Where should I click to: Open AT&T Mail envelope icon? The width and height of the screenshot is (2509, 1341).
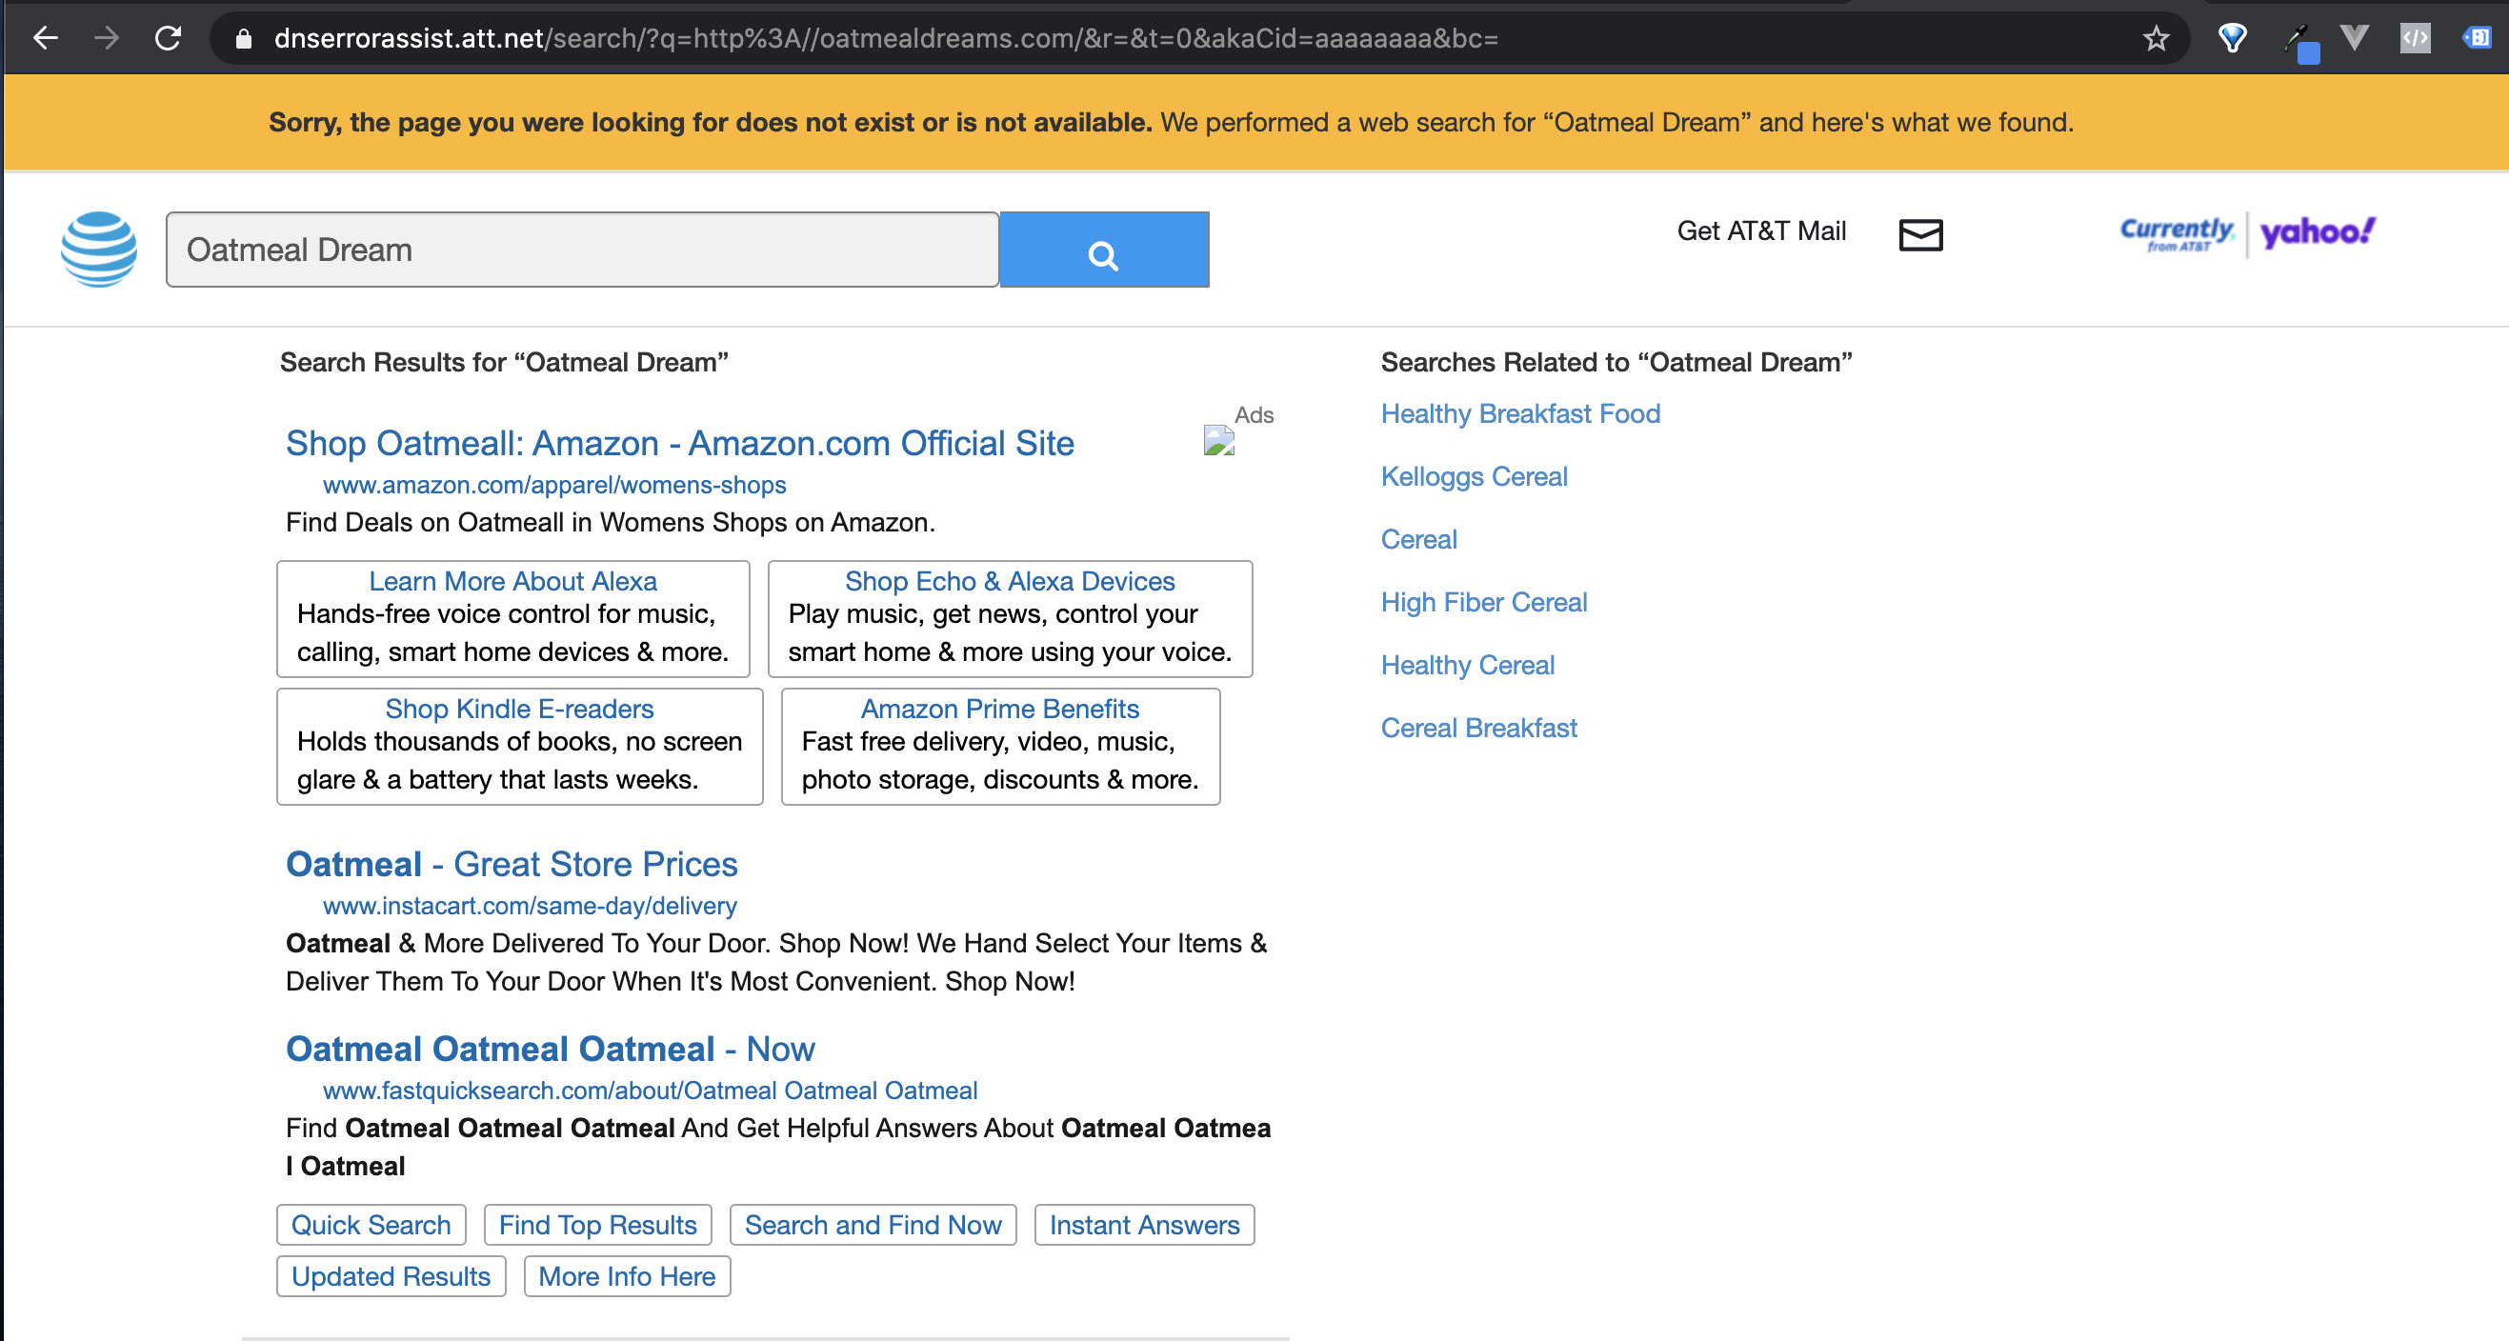click(x=1919, y=234)
